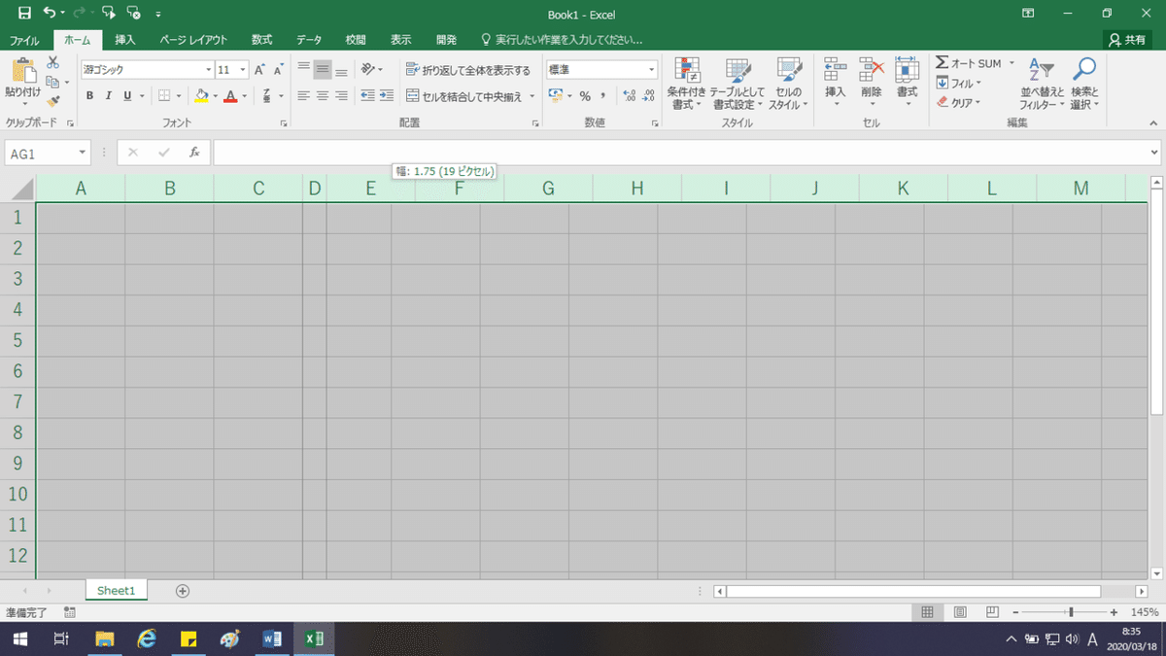
Task: Toggle middle vertical alignment
Action: (323, 70)
